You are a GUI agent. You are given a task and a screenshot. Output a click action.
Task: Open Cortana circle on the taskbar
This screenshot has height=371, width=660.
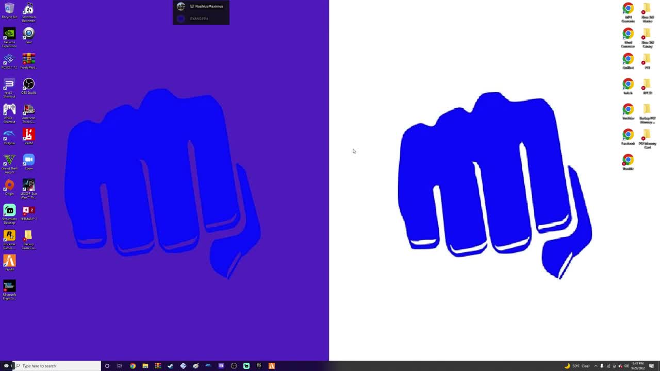(x=107, y=366)
